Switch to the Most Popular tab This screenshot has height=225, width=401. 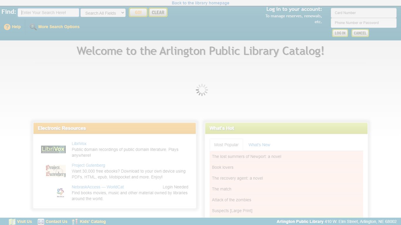(226, 145)
